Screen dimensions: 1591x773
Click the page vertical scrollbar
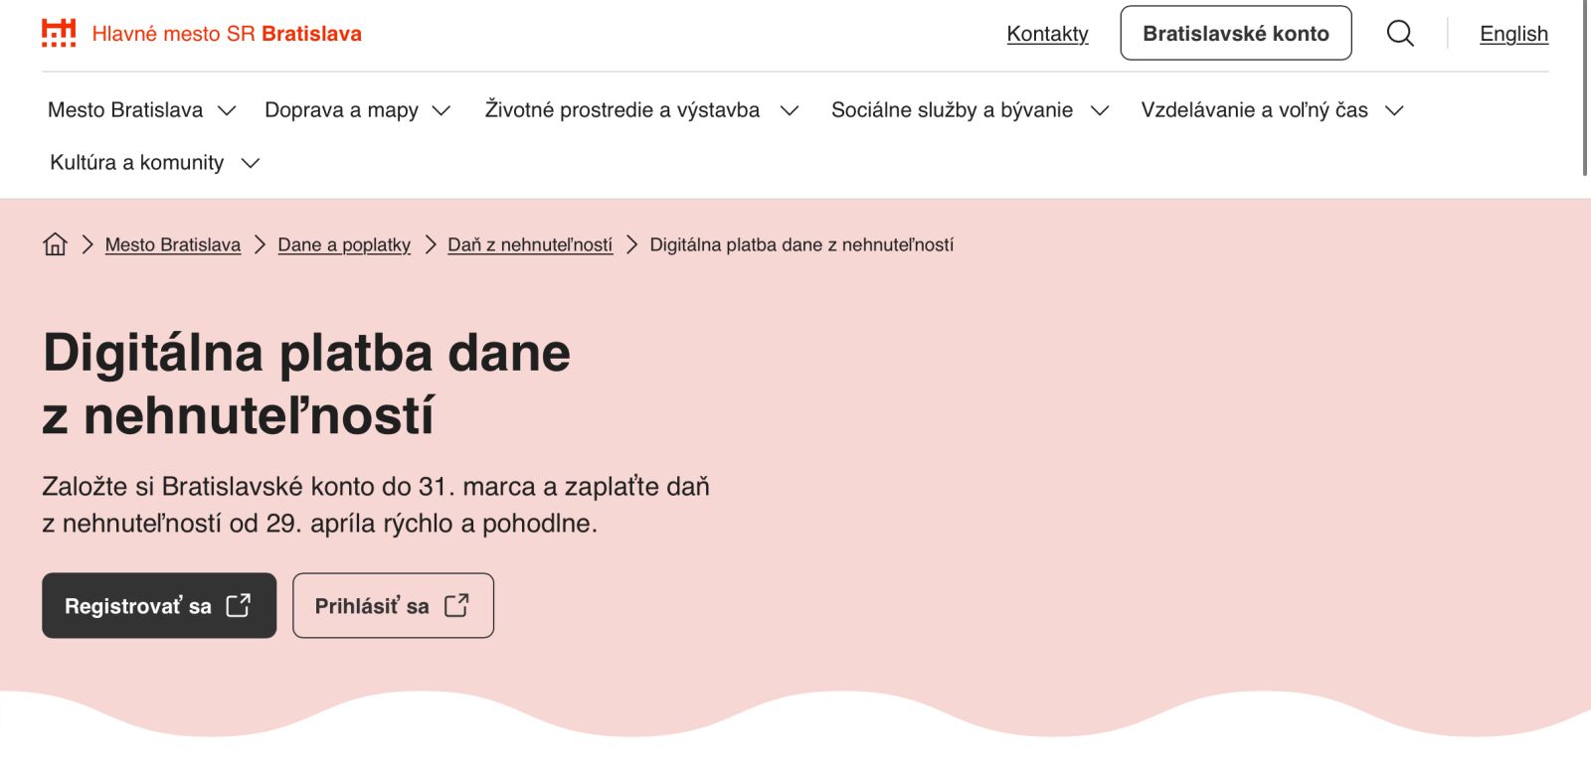(x=1584, y=89)
